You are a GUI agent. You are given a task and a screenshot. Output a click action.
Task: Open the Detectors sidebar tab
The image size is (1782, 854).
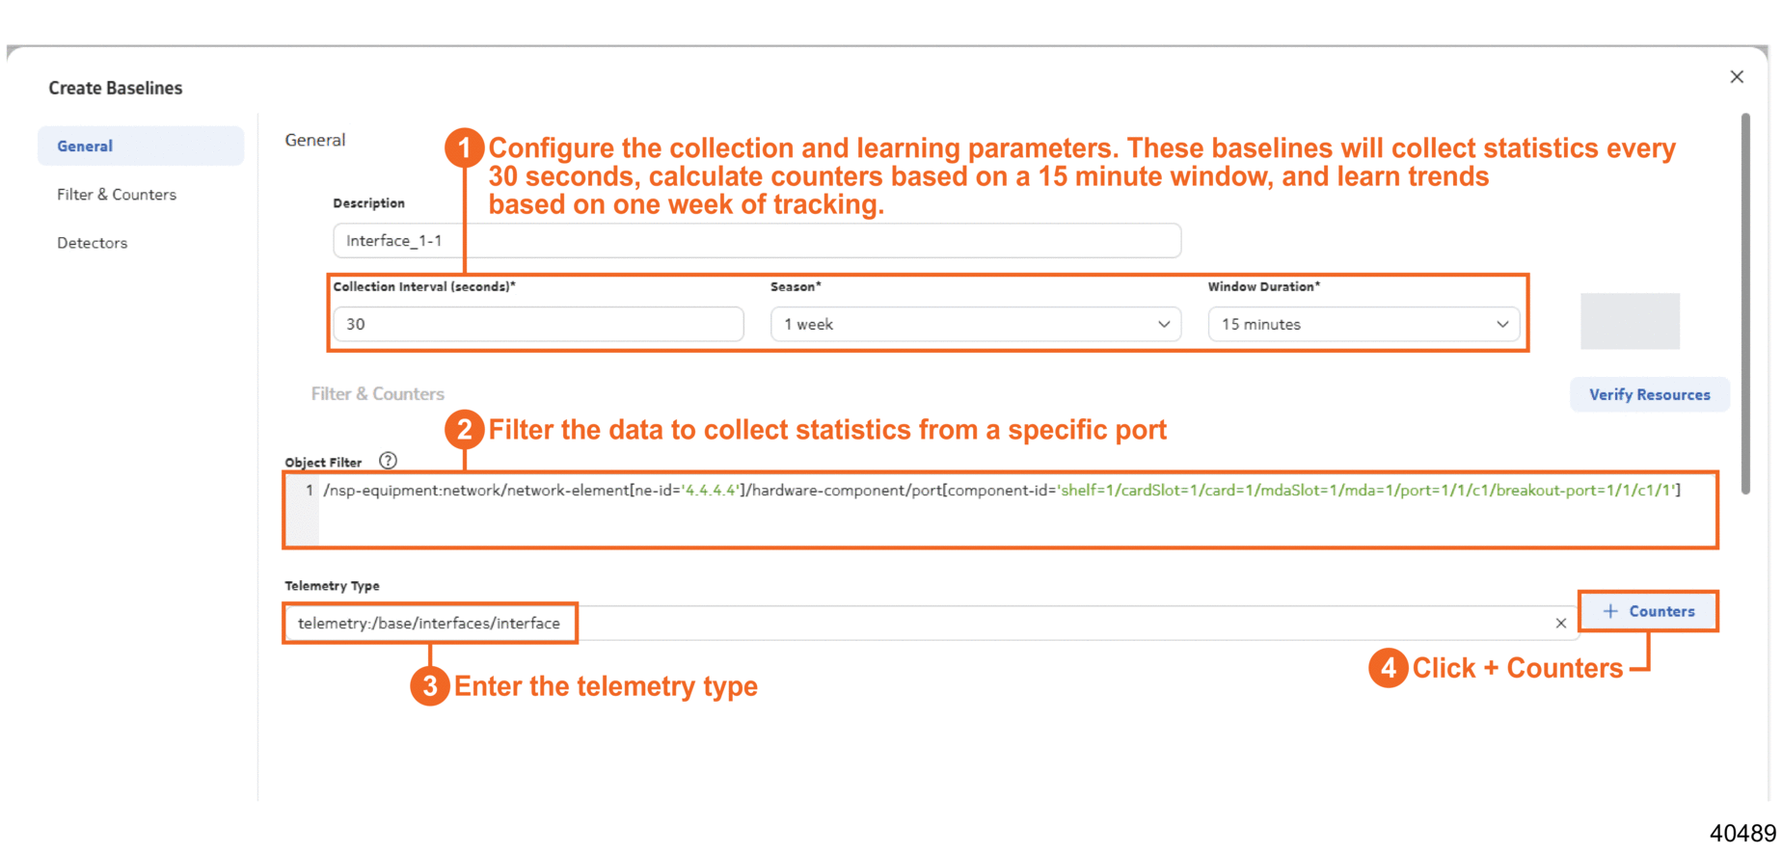click(93, 243)
